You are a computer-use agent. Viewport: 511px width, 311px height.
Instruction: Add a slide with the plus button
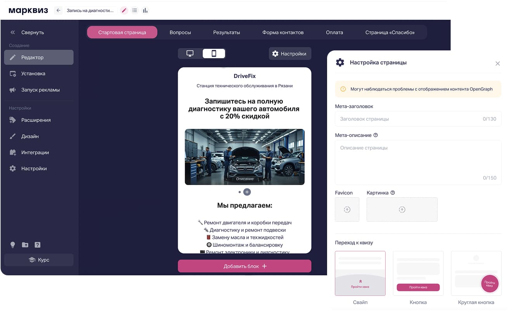click(x=247, y=192)
